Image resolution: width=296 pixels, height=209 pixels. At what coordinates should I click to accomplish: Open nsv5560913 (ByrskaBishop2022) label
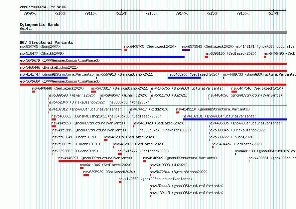coord(125,74)
